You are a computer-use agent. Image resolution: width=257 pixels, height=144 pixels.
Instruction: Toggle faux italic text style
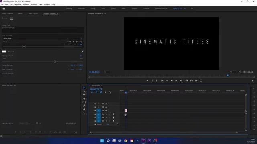(73, 42)
